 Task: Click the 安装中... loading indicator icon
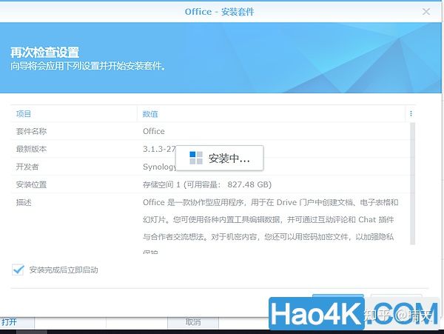[x=196, y=158]
